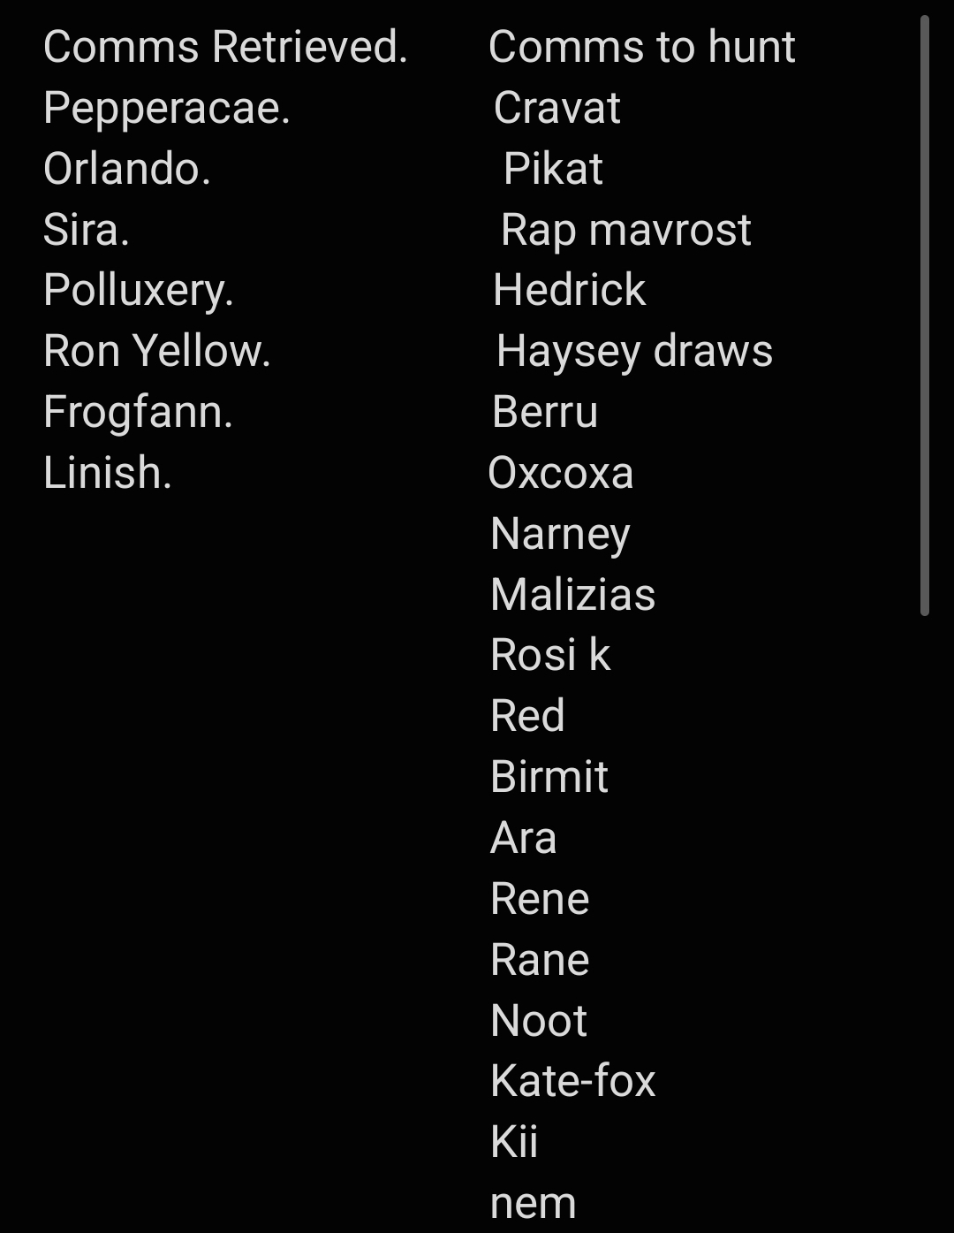Click the 'Noot' entry
Image resolution: width=954 pixels, height=1233 pixels.
pyautogui.click(x=538, y=1021)
